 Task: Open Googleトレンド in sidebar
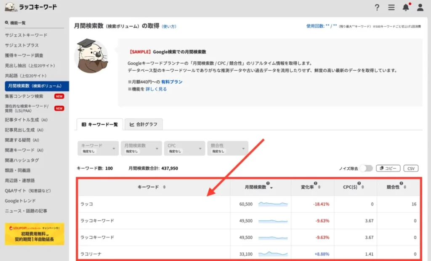[x=20, y=201]
